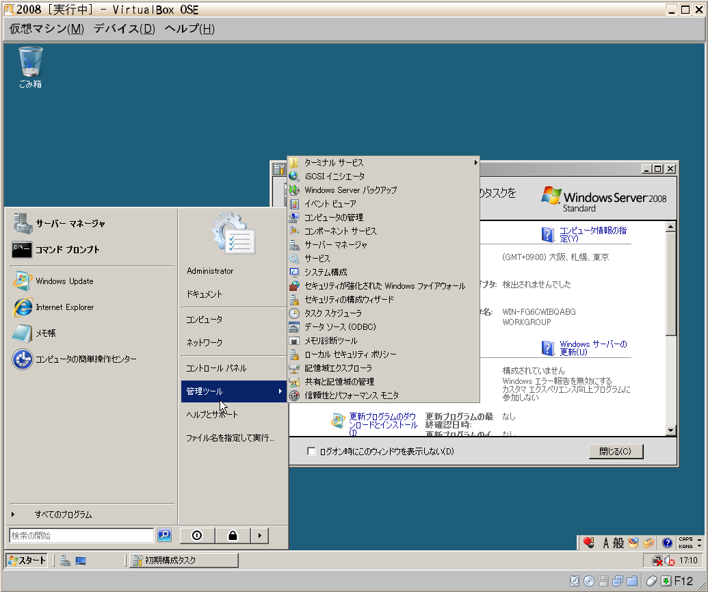Open コントロール パネル from Start menu

click(234, 368)
